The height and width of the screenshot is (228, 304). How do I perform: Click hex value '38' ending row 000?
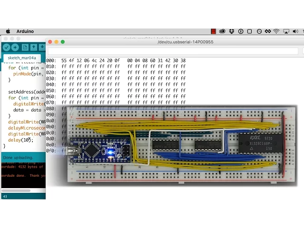(x=183, y=60)
